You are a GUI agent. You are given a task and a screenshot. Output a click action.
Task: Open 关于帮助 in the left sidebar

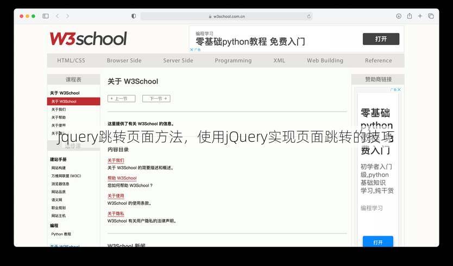point(59,117)
